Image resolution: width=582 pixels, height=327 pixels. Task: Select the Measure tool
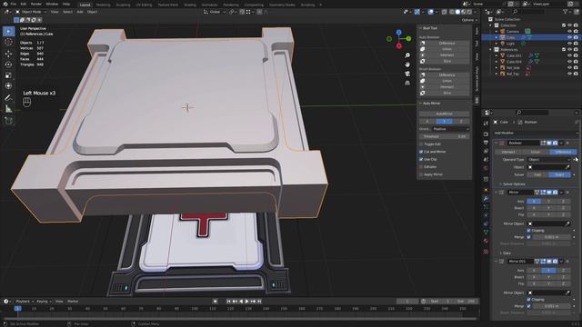(x=8, y=109)
